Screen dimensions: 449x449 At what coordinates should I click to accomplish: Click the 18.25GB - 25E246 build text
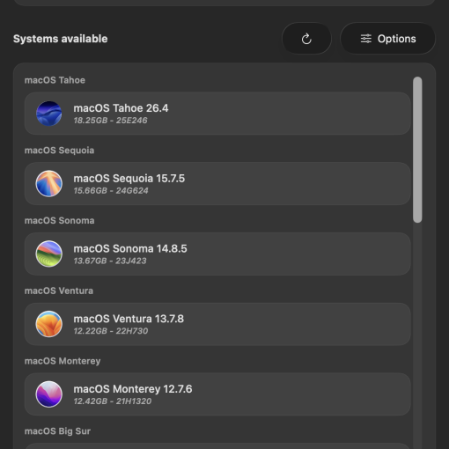pyautogui.click(x=110, y=121)
